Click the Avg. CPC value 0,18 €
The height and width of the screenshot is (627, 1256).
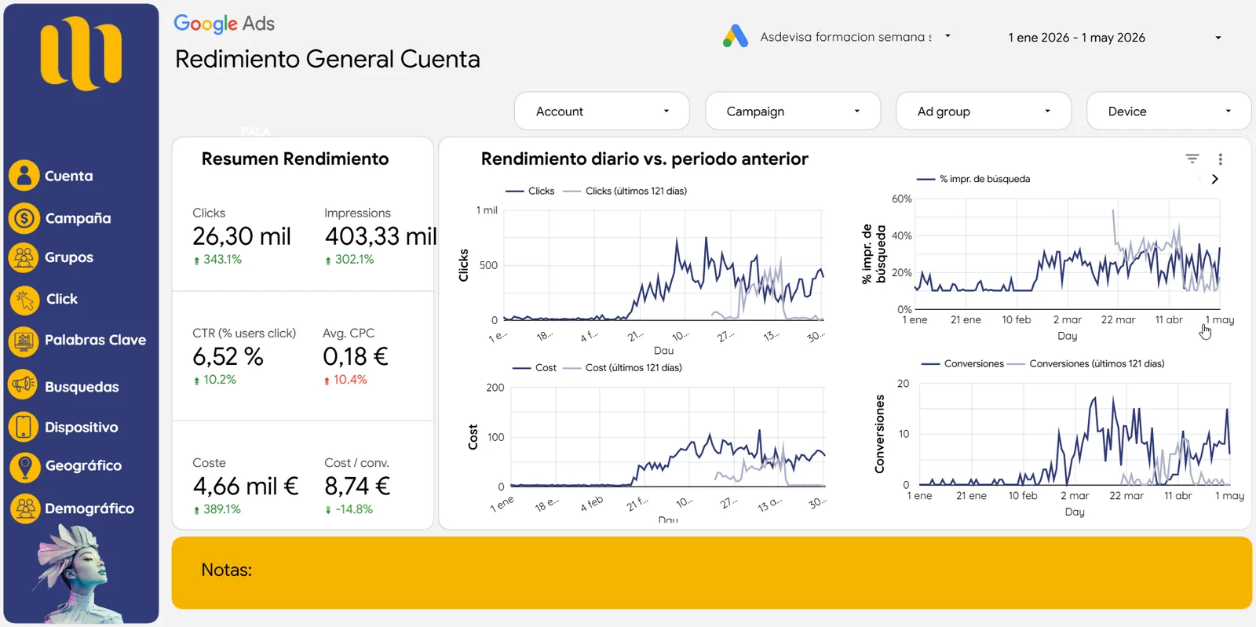click(x=356, y=357)
